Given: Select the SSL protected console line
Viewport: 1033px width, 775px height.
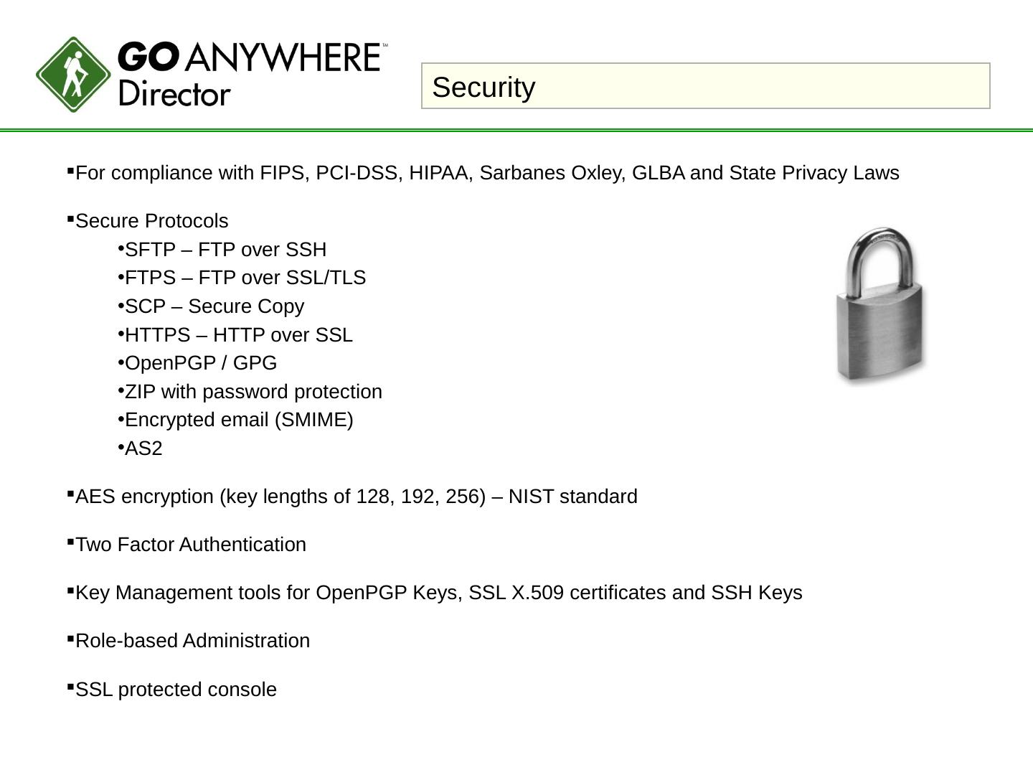Looking at the screenshot, I should (x=176, y=690).
